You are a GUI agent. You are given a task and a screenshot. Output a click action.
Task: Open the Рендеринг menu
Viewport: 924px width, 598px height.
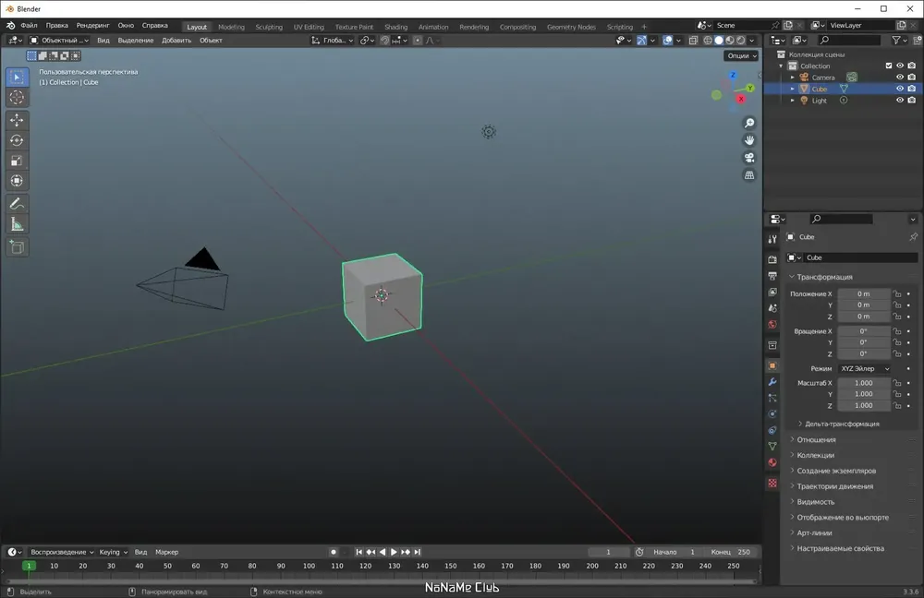[x=92, y=25]
